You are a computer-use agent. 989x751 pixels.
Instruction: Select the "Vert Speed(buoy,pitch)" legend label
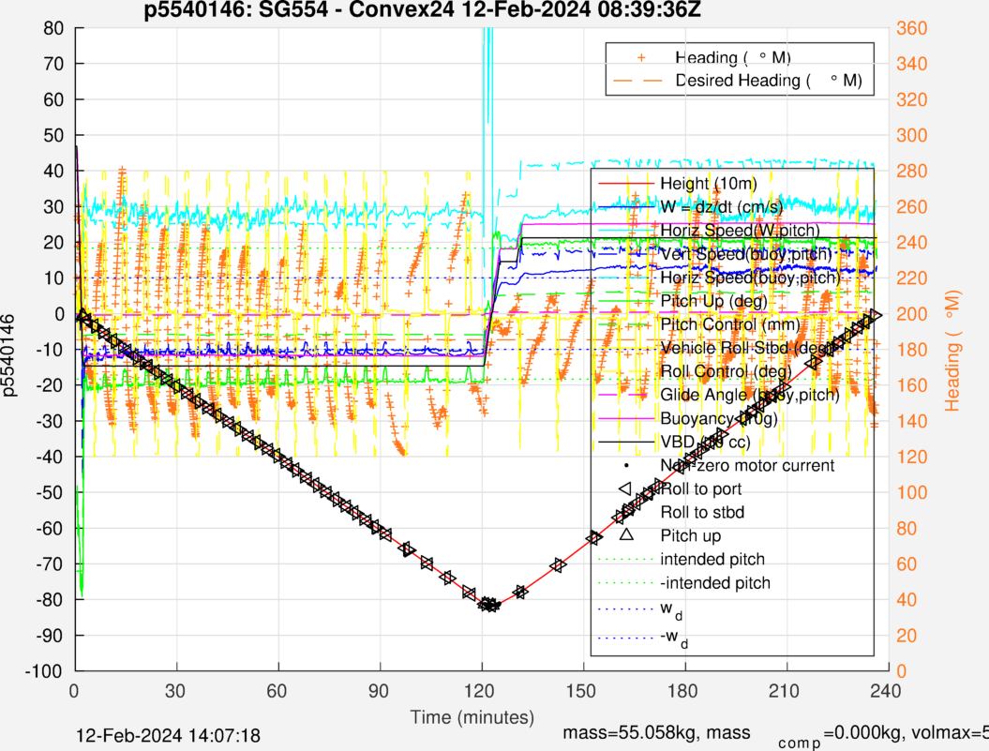pos(746,254)
